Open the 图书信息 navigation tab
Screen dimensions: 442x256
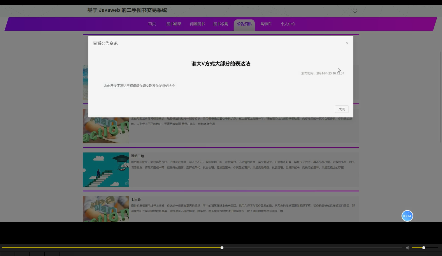pos(174,24)
